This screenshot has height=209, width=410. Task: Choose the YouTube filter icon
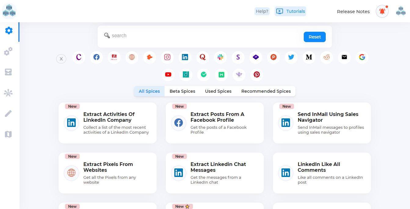point(168,74)
